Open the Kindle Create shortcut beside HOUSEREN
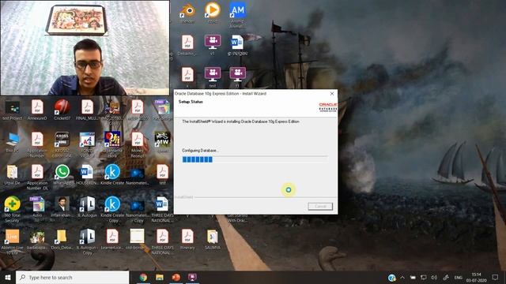The height and width of the screenshot is (284, 506). click(112, 174)
